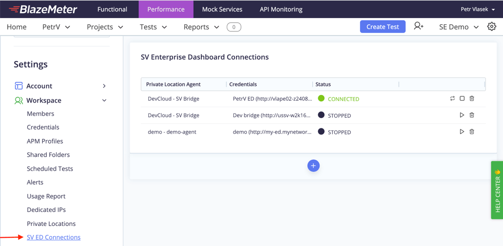503x246 pixels.
Task: Sort by Status column header
Action: (x=323, y=84)
